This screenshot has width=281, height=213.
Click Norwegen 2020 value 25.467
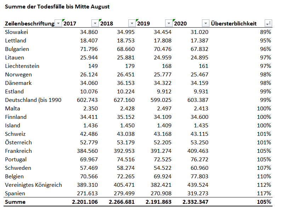coord(199,75)
